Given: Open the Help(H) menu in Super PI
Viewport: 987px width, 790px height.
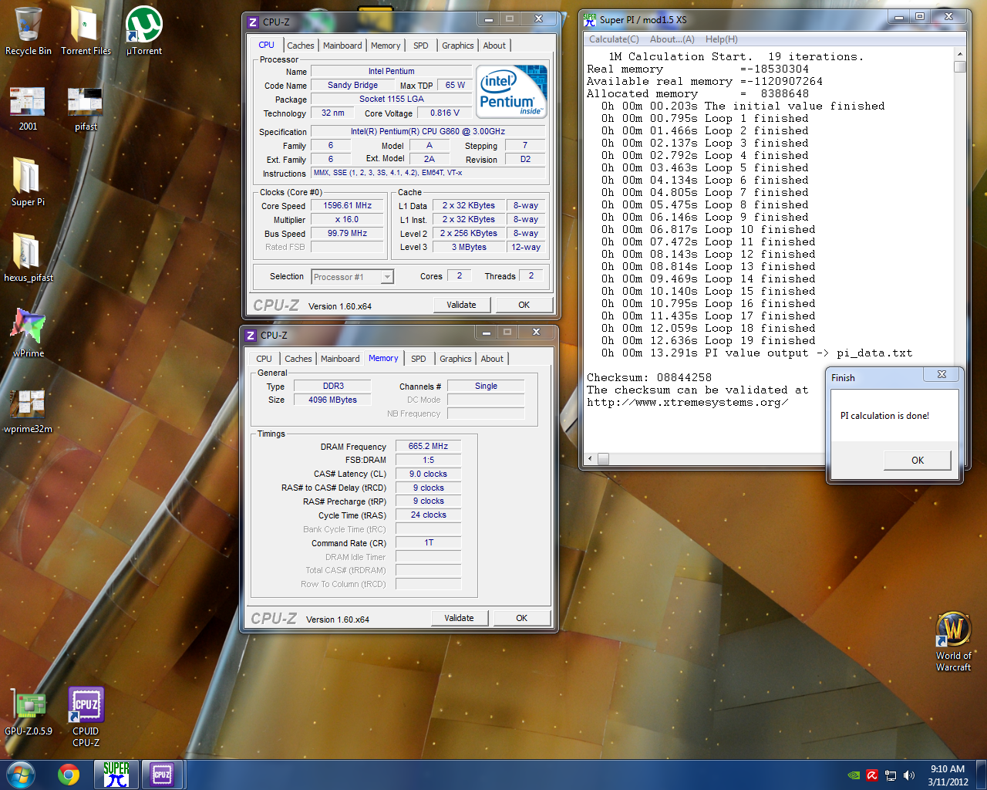Looking at the screenshot, I should click(x=721, y=39).
